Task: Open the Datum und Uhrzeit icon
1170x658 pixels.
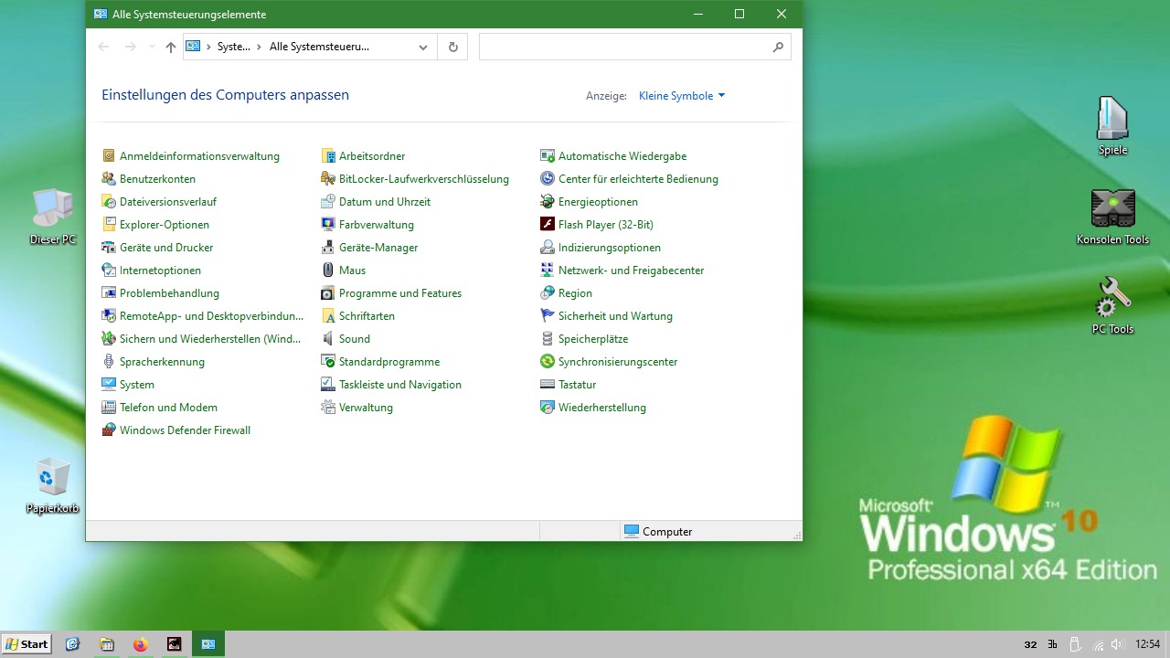Action: 328,202
